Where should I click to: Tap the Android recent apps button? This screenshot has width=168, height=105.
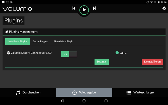(106, 101)
